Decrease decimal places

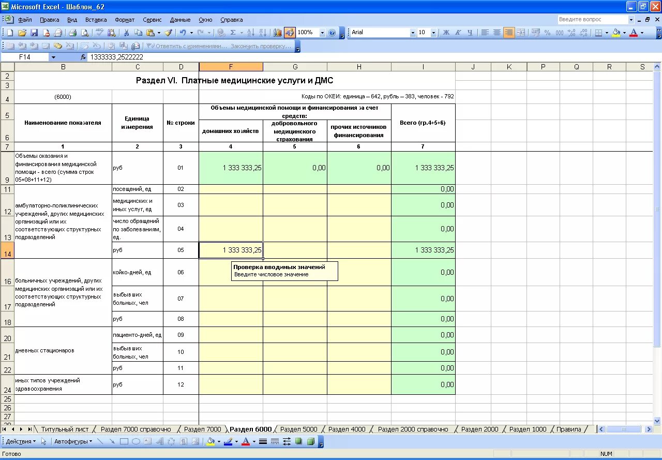[583, 33]
